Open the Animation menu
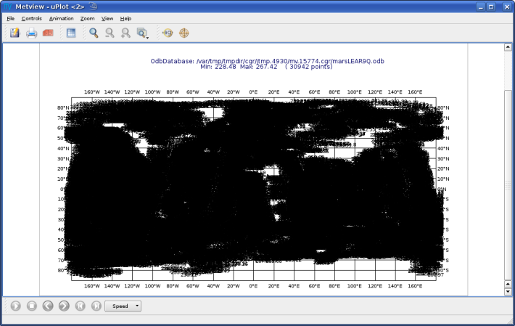 pos(62,18)
